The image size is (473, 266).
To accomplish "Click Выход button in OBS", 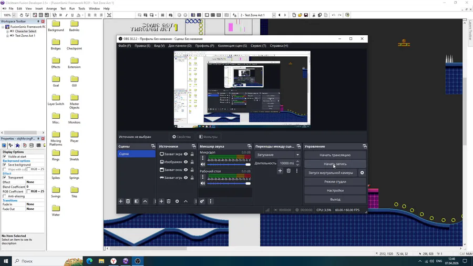I will click(x=335, y=199).
